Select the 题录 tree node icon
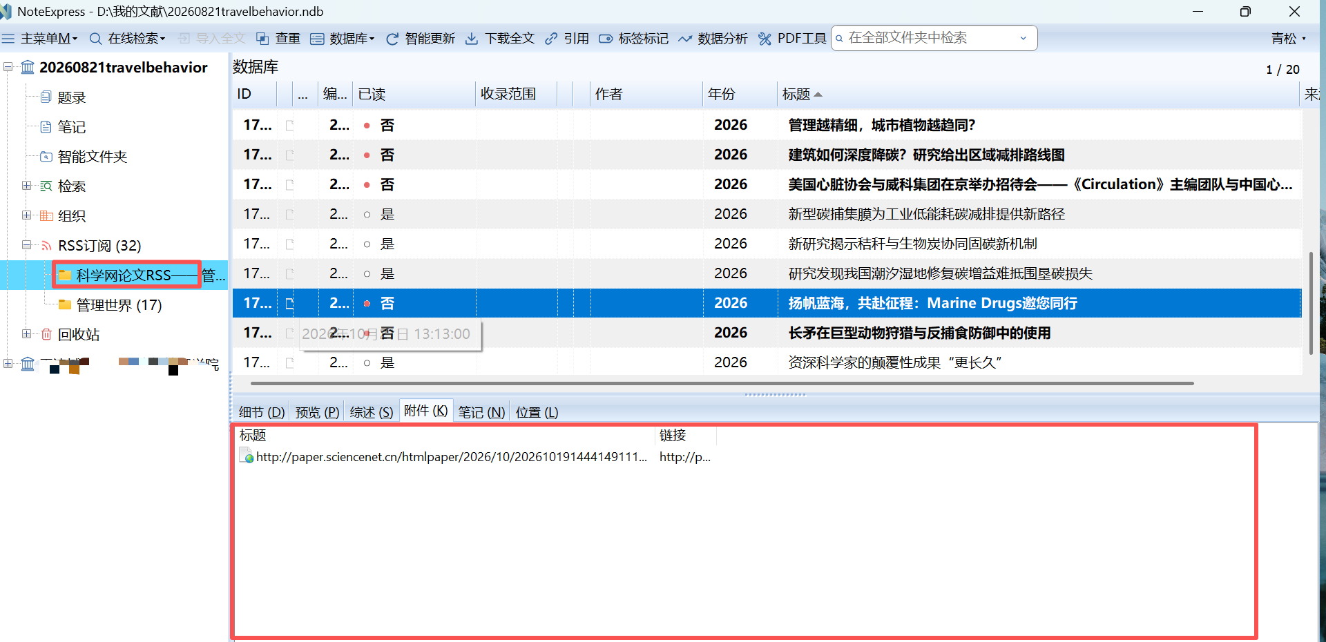Screen dimensions: 1326x642 pyautogui.click(x=46, y=97)
